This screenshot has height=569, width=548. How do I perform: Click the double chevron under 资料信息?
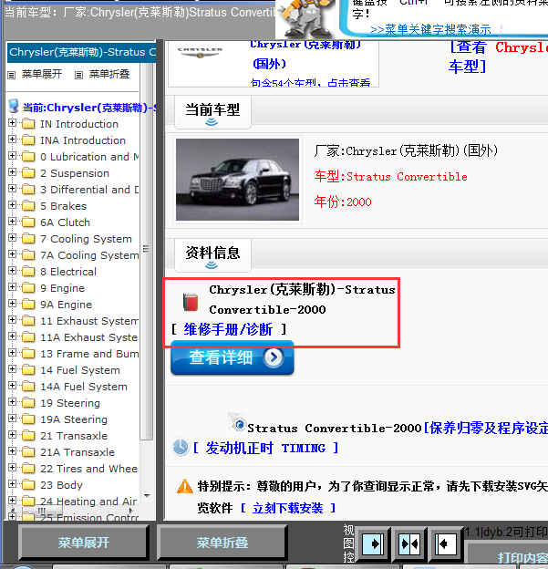pos(212,265)
